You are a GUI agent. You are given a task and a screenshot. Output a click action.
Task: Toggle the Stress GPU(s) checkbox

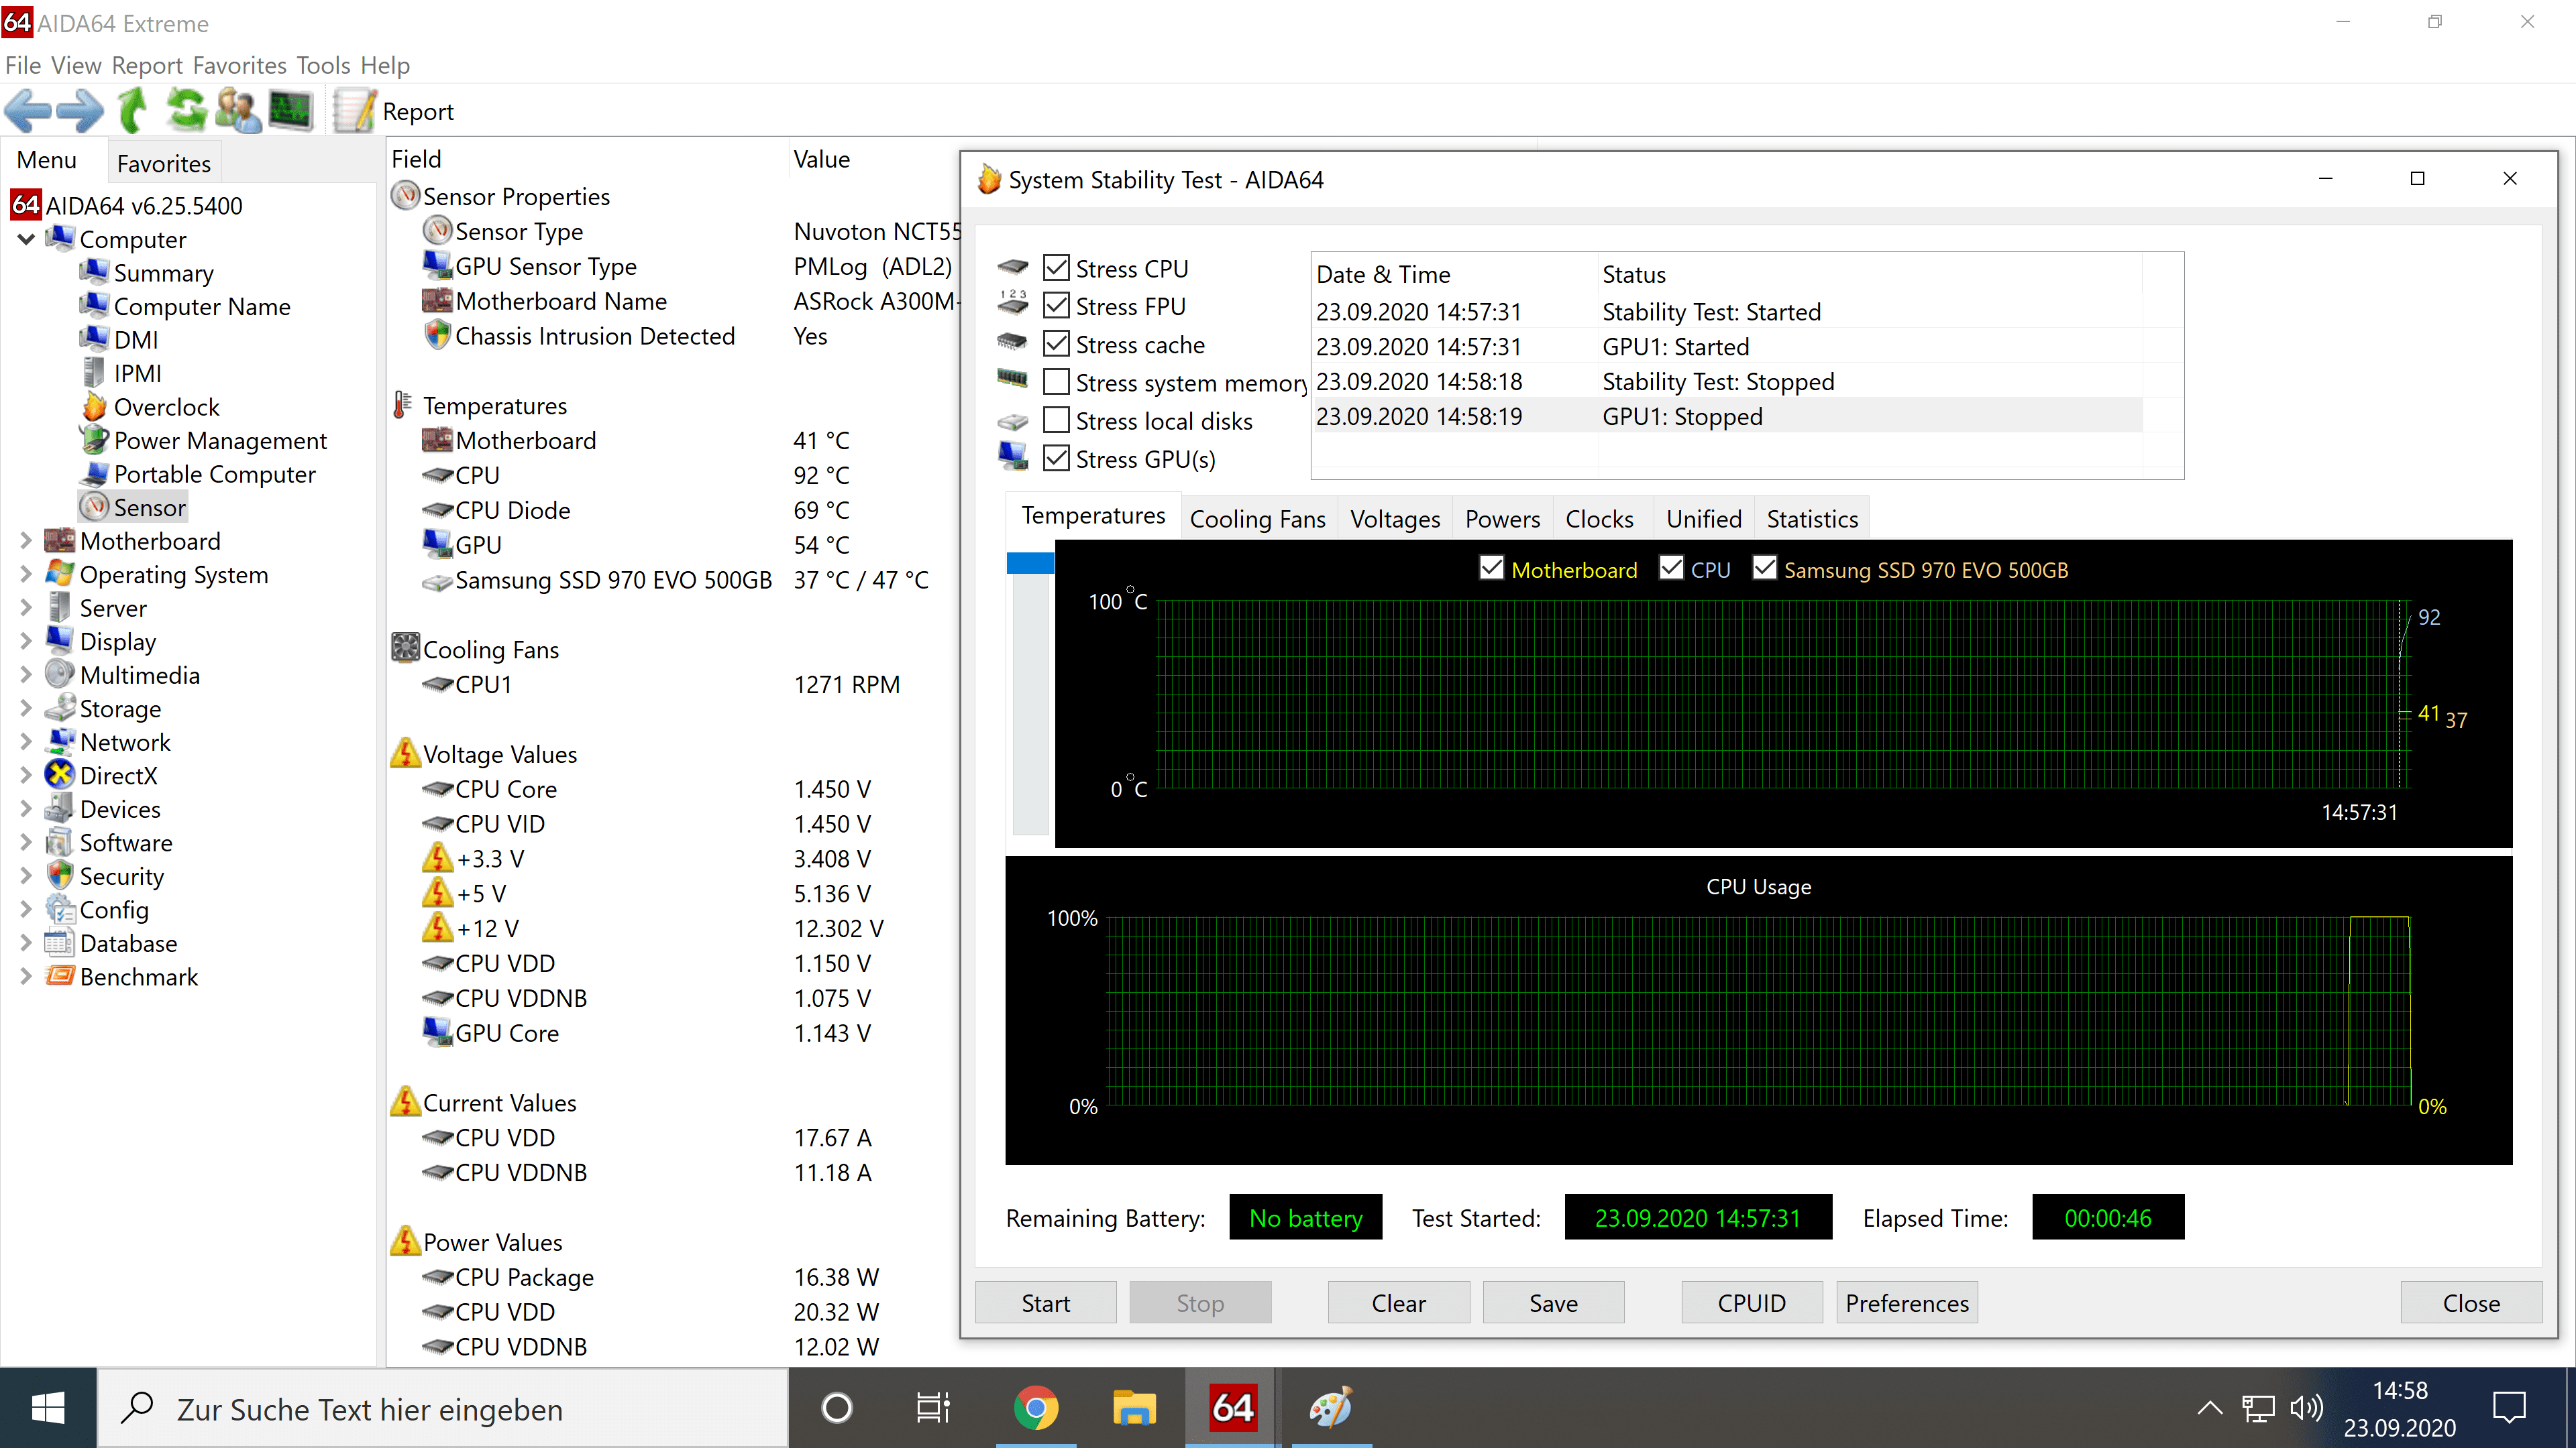point(1056,459)
